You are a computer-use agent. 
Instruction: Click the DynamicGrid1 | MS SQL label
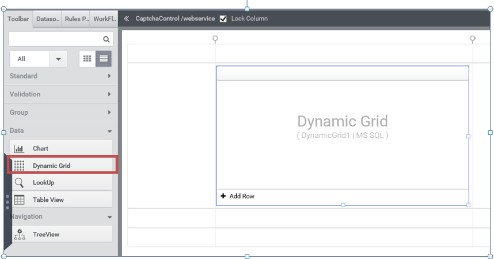(x=343, y=136)
